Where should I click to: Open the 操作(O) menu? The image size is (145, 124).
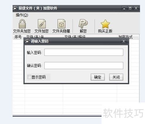22,15
